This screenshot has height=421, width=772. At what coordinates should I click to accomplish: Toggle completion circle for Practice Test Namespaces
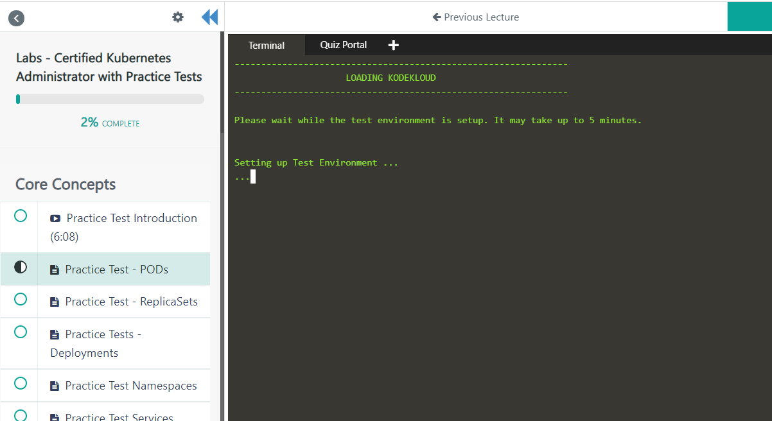coord(21,383)
